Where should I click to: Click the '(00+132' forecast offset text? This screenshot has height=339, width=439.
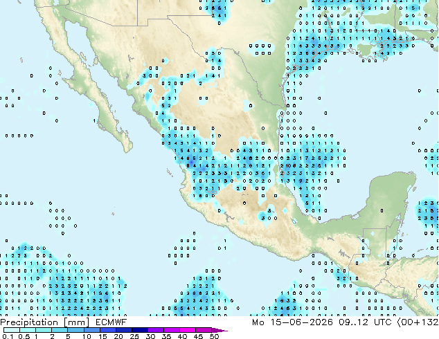pyautogui.click(x=418, y=322)
